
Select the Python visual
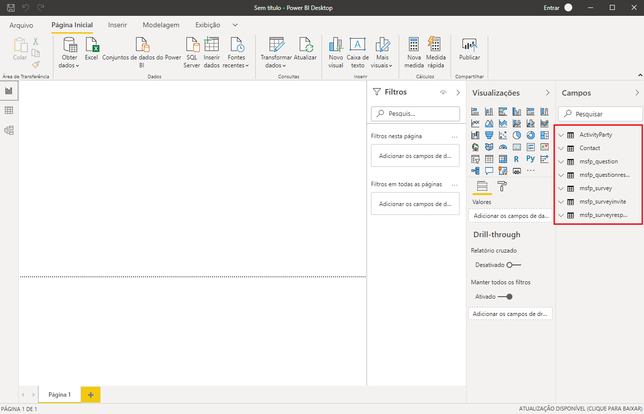[x=531, y=159]
